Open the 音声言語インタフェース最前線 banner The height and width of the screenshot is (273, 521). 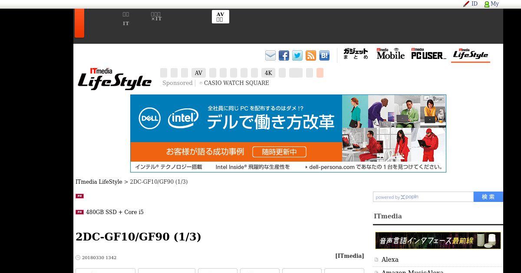(x=438, y=240)
